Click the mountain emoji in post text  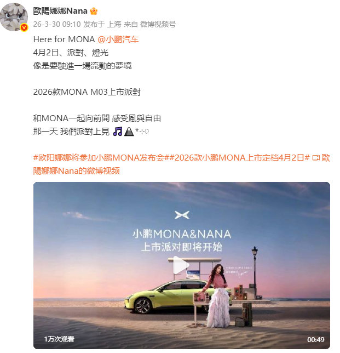129,131
